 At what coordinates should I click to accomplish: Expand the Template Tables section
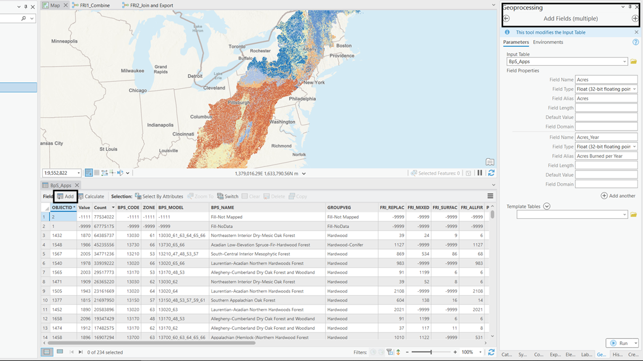click(547, 206)
